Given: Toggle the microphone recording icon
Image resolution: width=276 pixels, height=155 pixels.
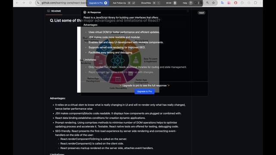Looking at the screenshot, I should click(175, 3).
